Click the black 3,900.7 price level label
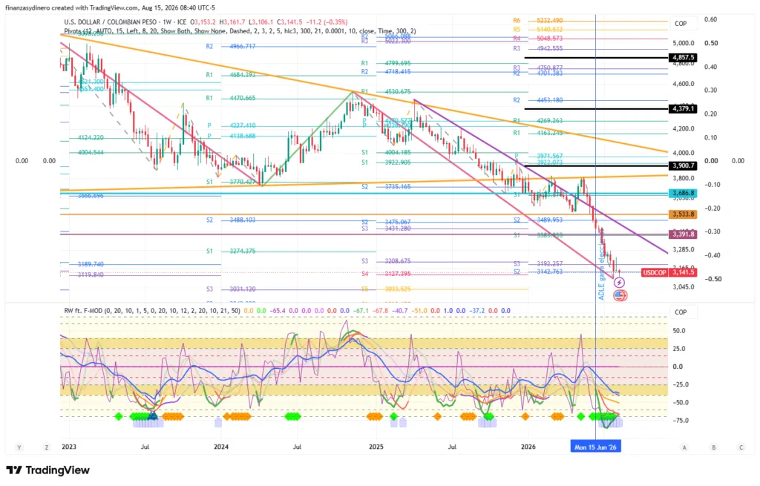760x486 pixels. click(x=683, y=165)
